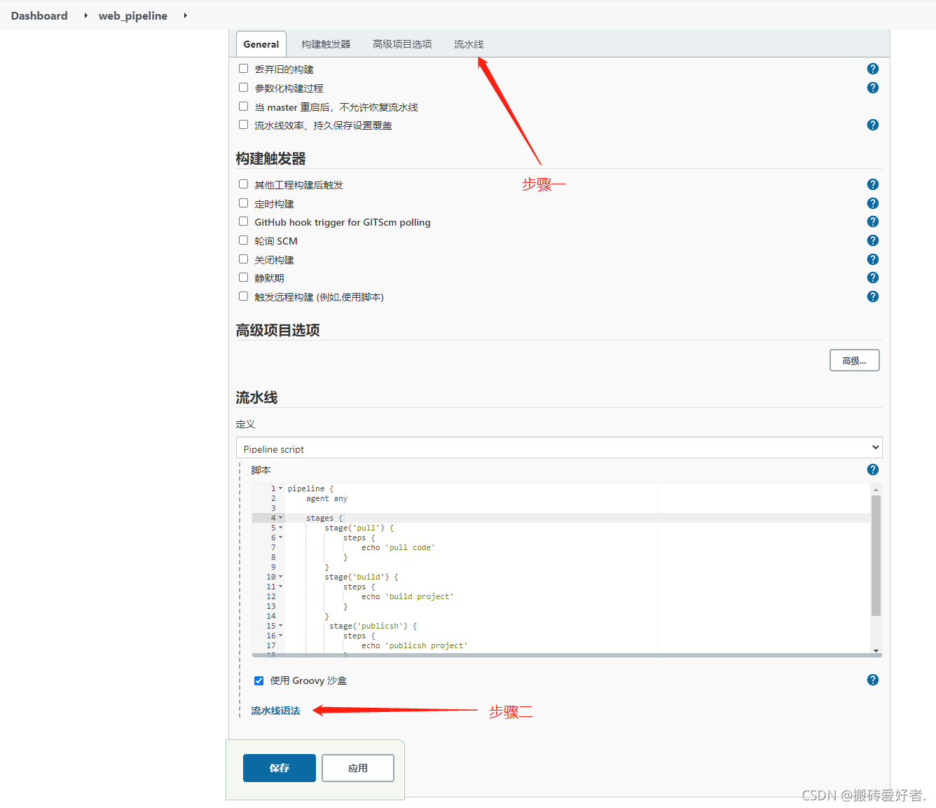Click the 保存 button
This screenshot has height=808, width=936.
coord(280,768)
